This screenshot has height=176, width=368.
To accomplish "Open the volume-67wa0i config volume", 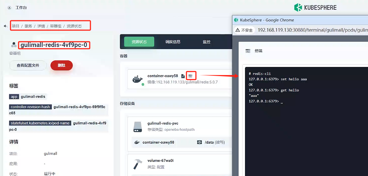I will 161,161.
